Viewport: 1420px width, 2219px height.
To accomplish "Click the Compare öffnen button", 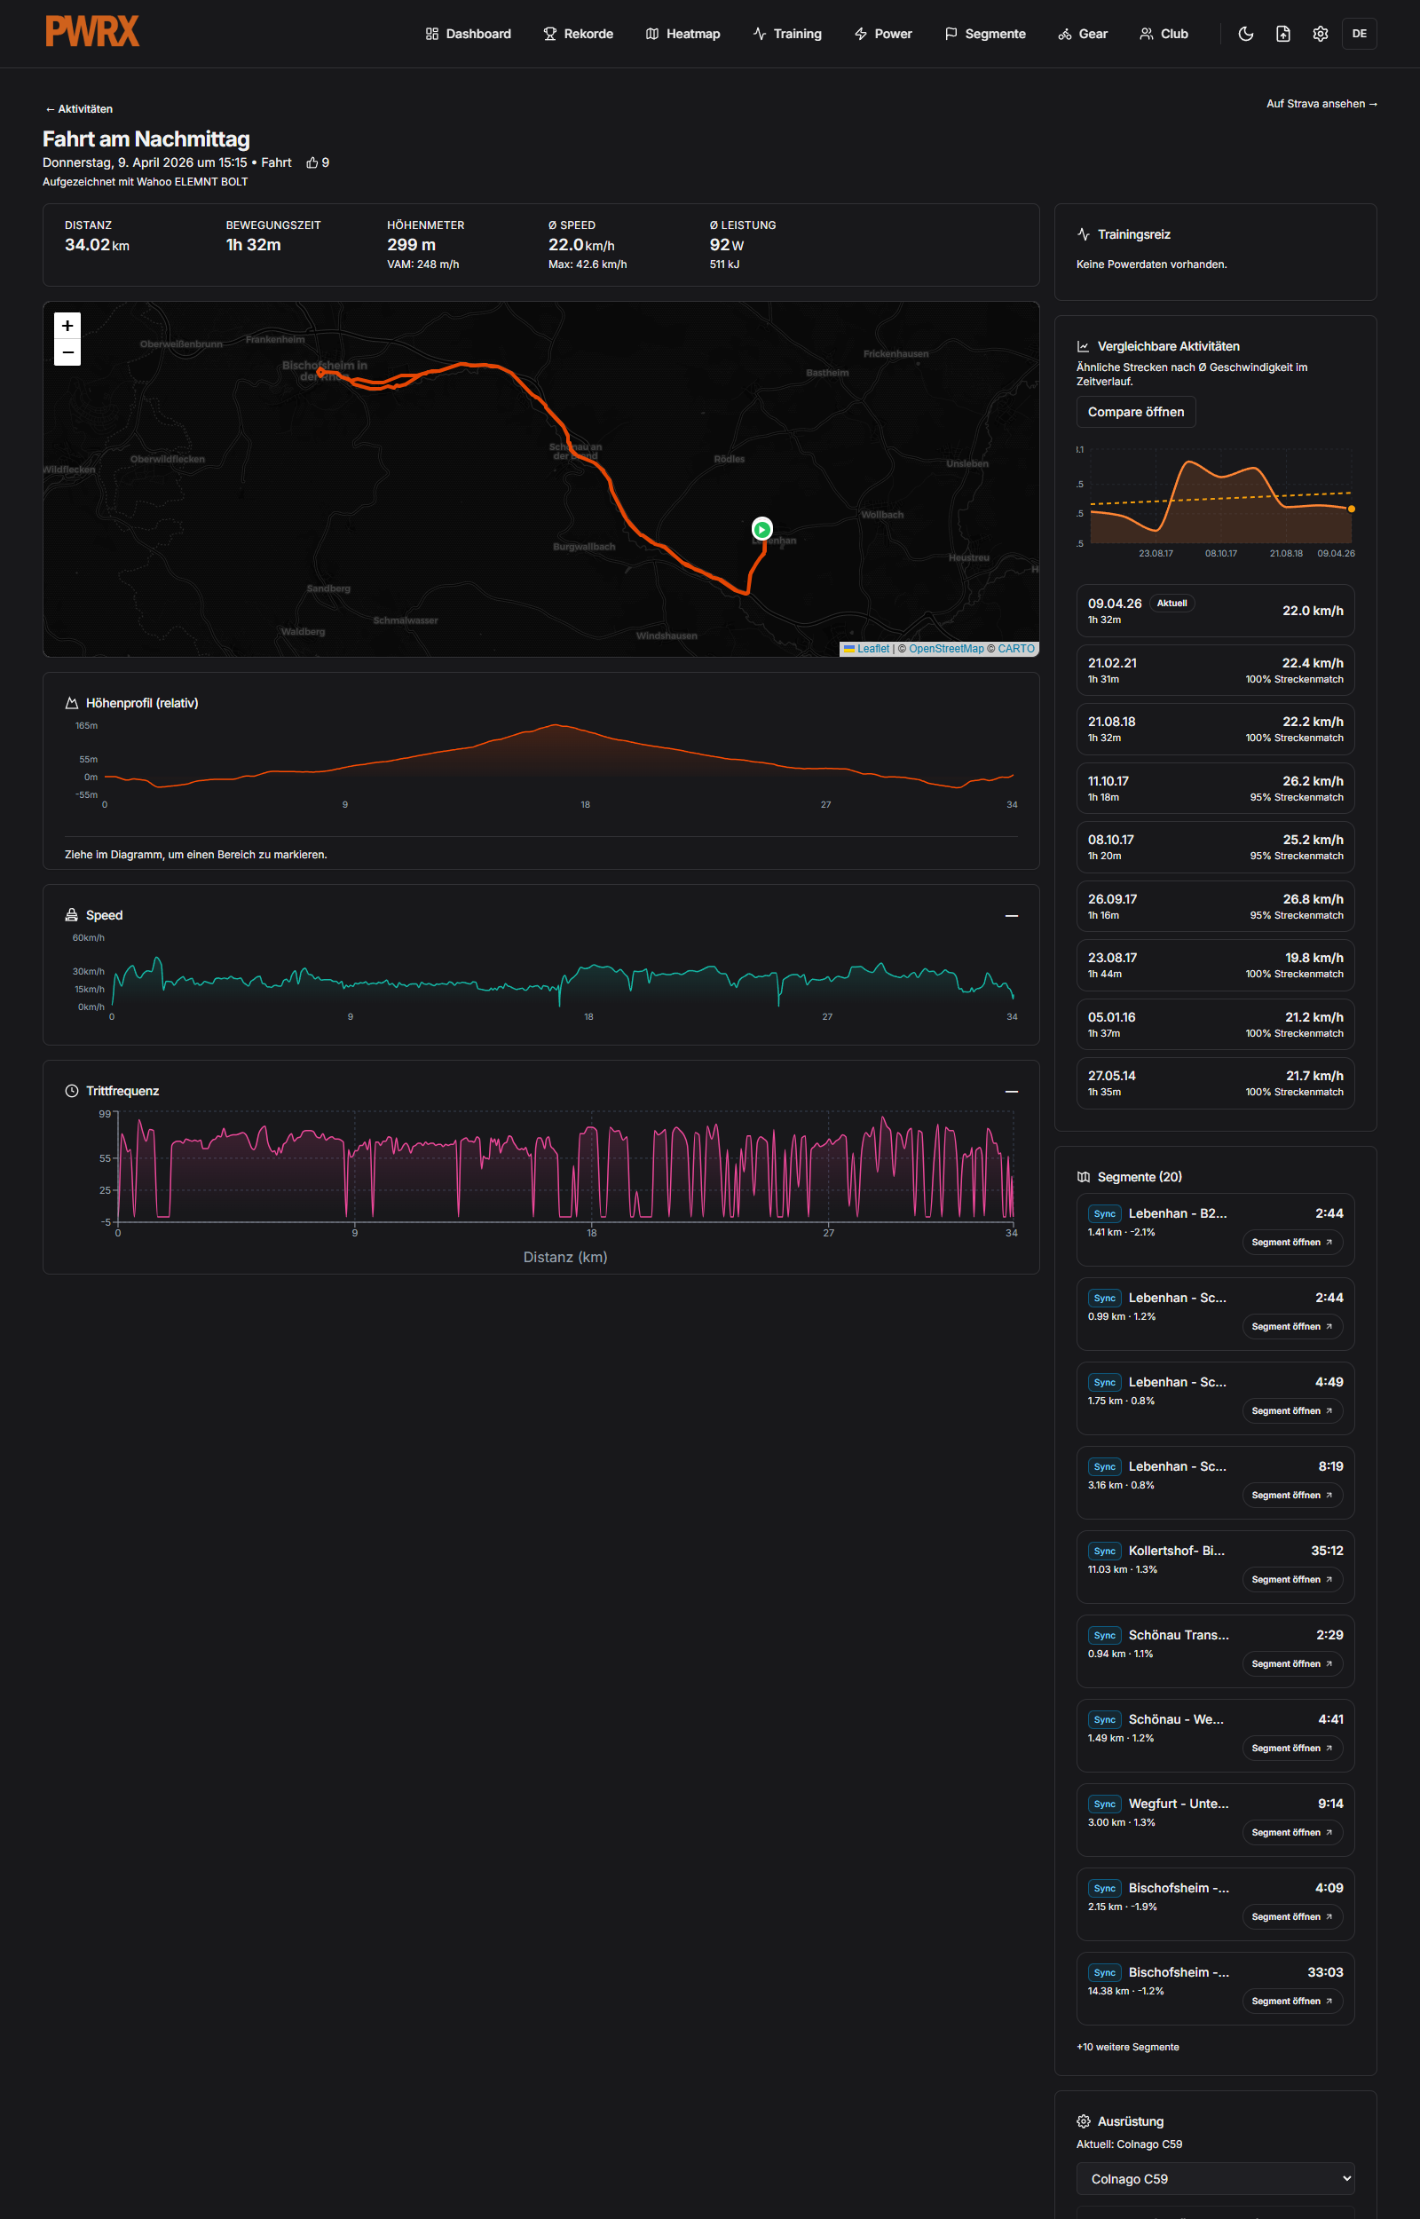I will coord(1135,412).
